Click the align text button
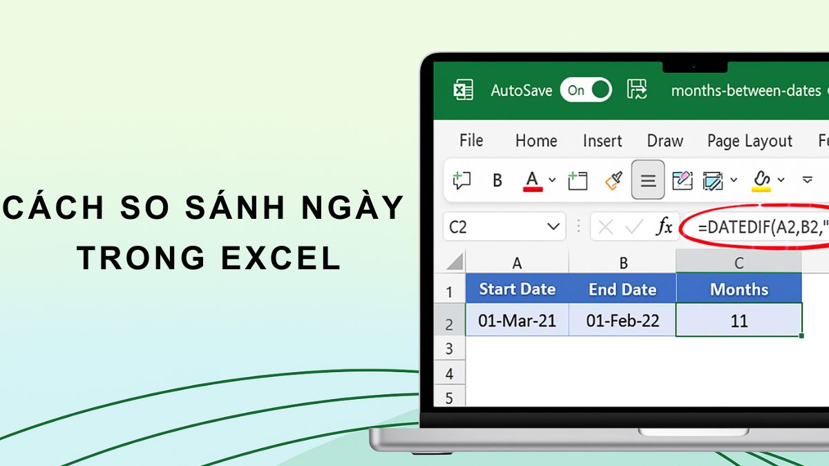Image resolution: width=829 pixels, height=466 pixels. [648, 180]
